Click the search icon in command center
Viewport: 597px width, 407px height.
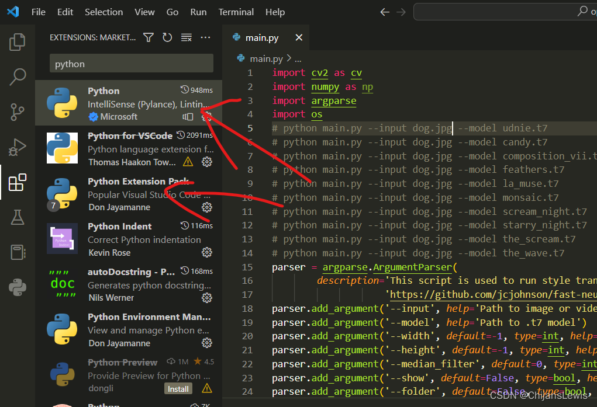coord(582,12)
